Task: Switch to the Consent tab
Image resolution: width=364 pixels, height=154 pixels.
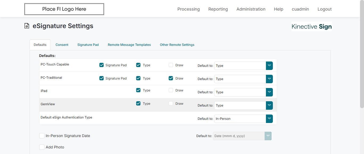Action: click(x=62, y=45)
